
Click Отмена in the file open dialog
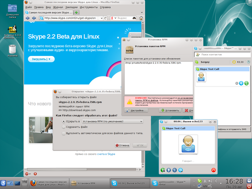coord(122,145)
